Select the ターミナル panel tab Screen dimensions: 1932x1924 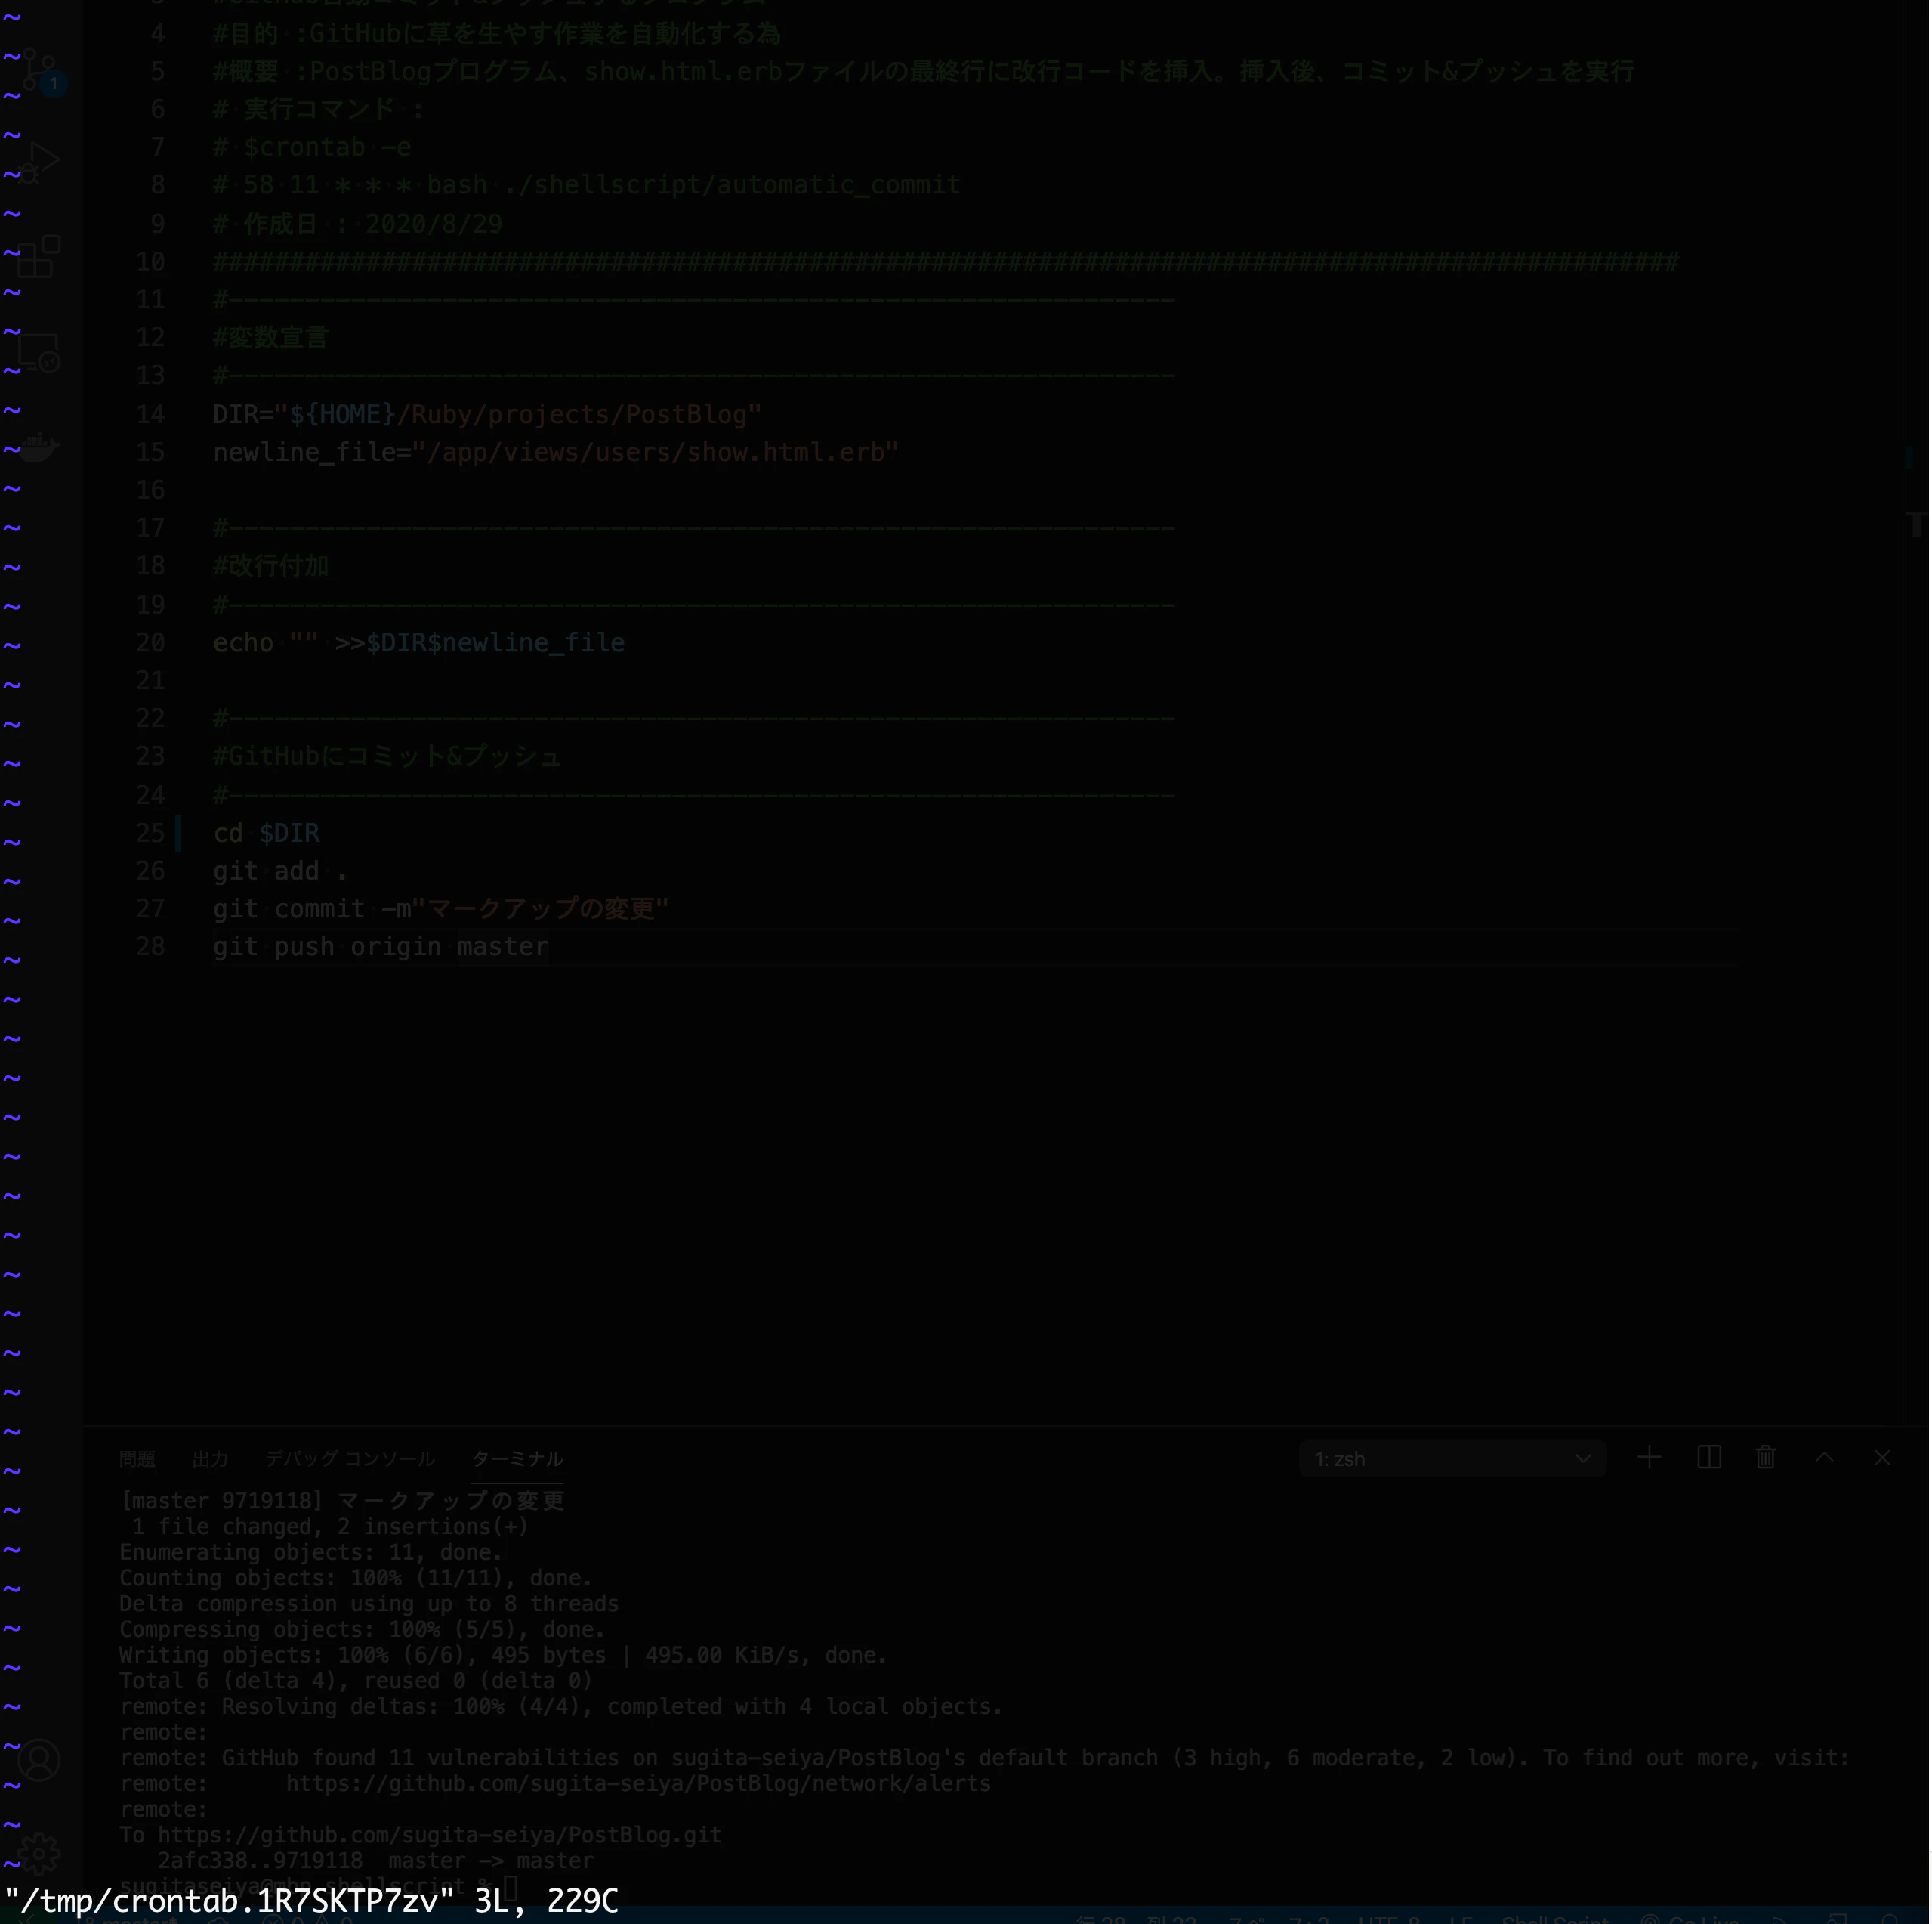518,1461
